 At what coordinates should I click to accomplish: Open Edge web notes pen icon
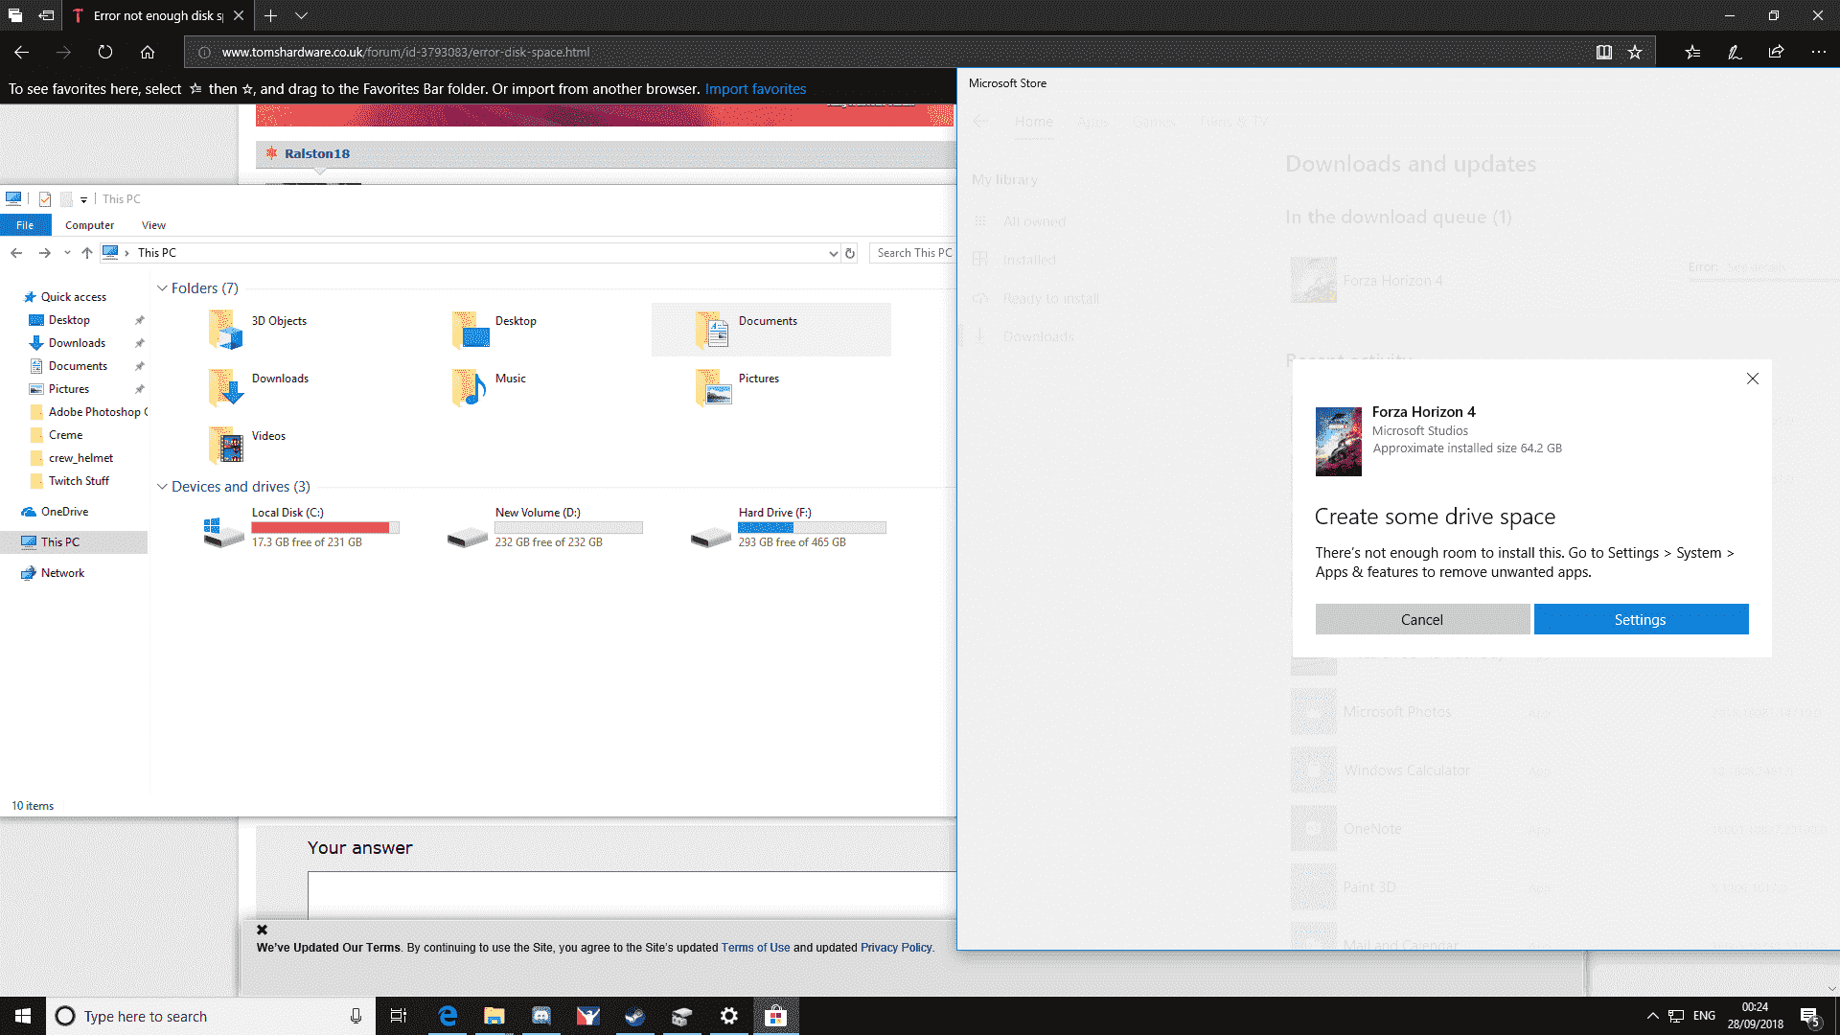pos(1735,52)
